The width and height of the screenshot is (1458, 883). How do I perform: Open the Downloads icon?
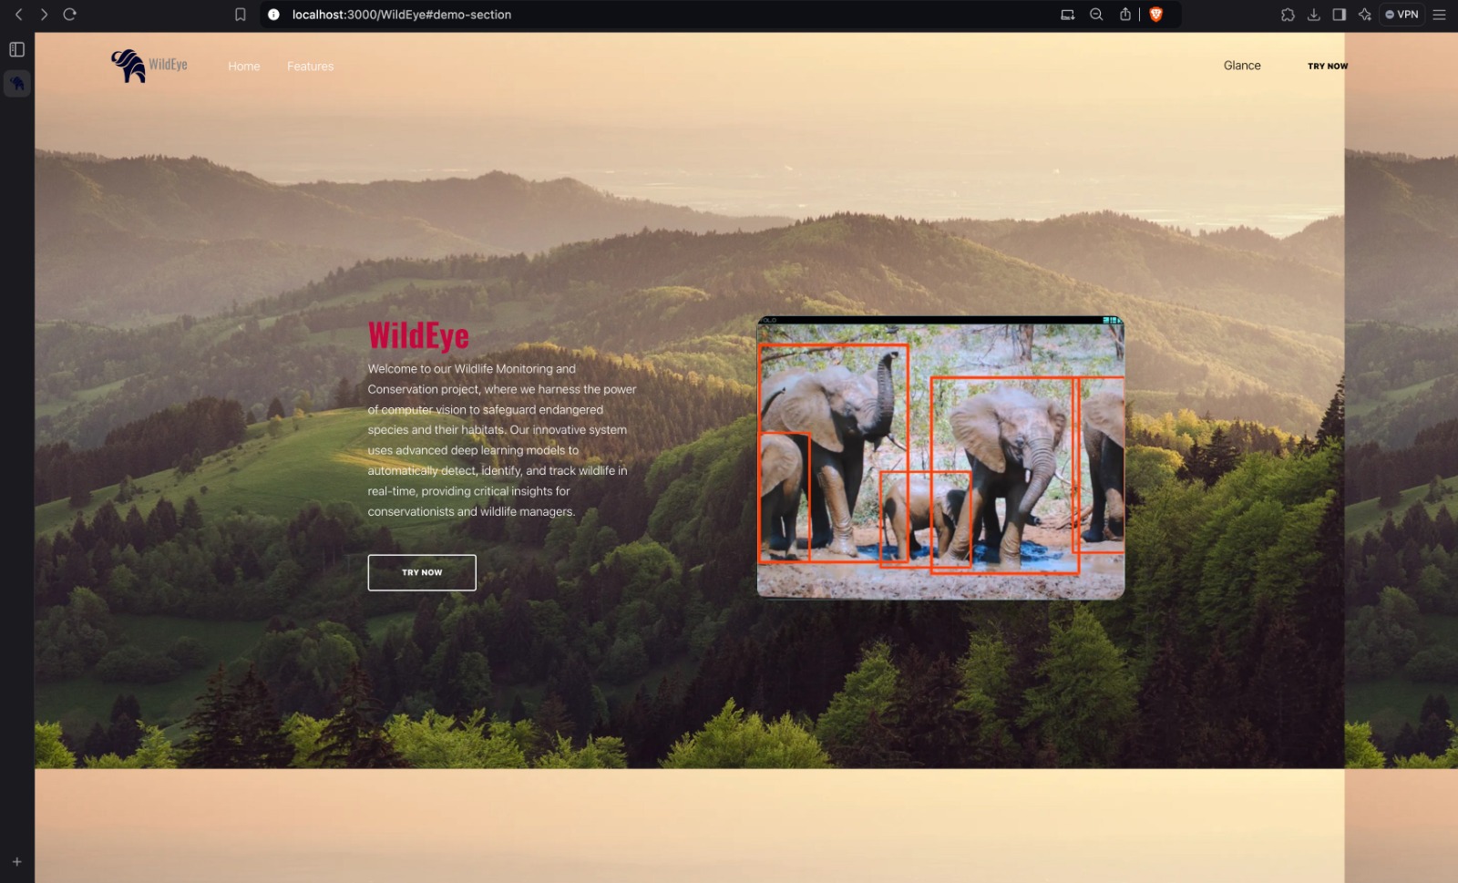1313,15
